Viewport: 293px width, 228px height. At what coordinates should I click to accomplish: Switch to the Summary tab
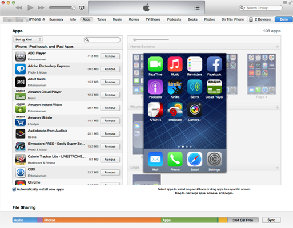[x=57, y=19]
